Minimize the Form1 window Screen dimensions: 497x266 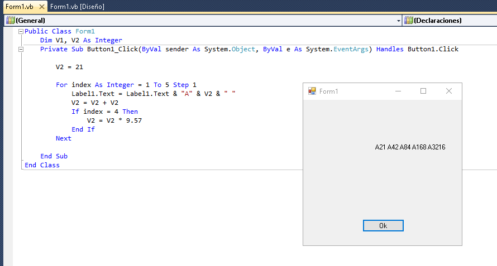(398, 91)
